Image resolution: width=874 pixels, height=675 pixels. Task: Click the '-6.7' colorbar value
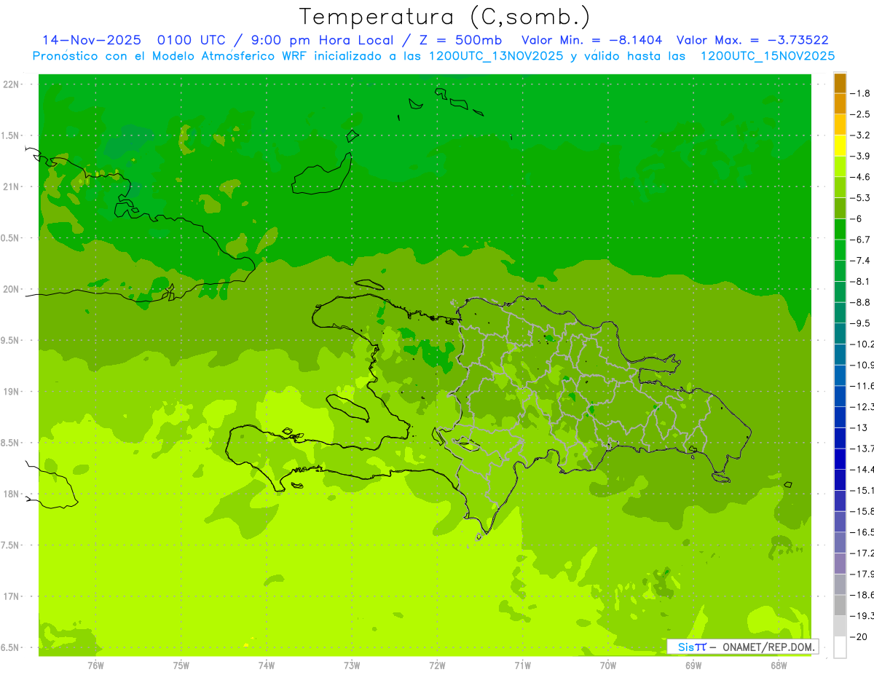point(860,240)
